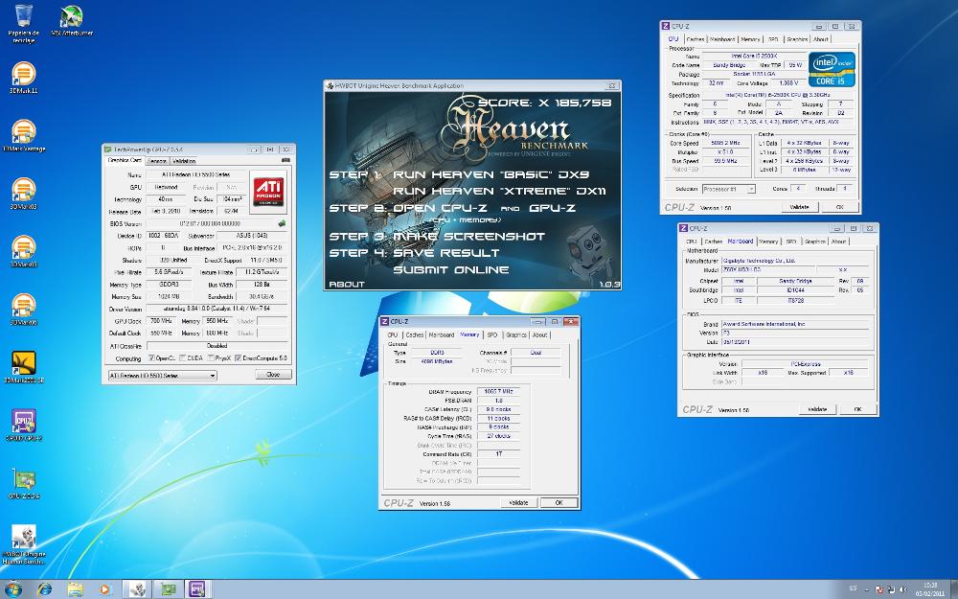Open the Papelera de reciclaje desktop icon
Image resolution: width=958 pixels, height=599 pixels.
point(23,23)
